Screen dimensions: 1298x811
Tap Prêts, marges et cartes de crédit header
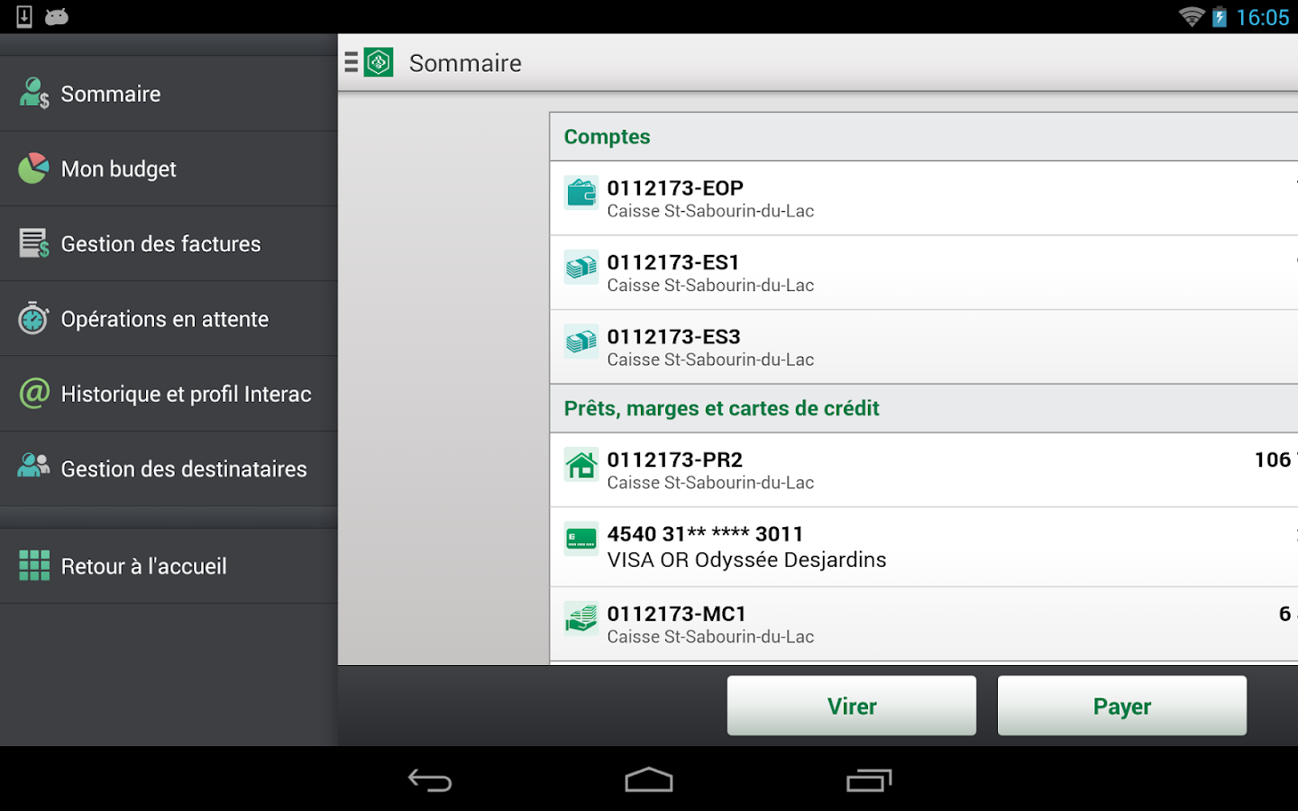point(924,408)
